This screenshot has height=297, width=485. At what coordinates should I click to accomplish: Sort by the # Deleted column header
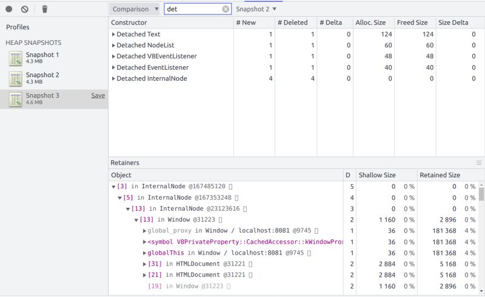(x=296, y=22)
